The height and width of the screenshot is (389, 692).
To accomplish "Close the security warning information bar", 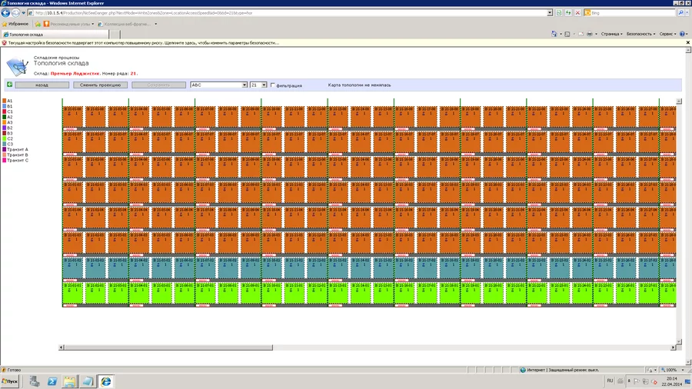I will (687, 43).
